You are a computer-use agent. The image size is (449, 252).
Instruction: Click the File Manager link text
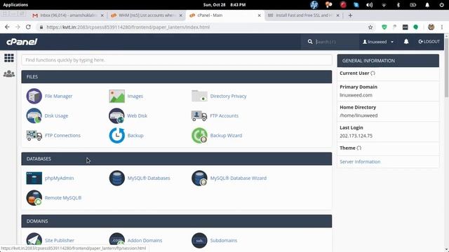58,97
